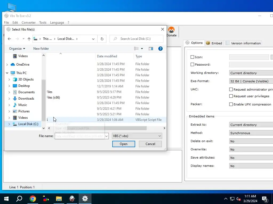This screenshot has width=273, height=204.
Task: Open Save attributes dropdown
Action: coord(251,158)
